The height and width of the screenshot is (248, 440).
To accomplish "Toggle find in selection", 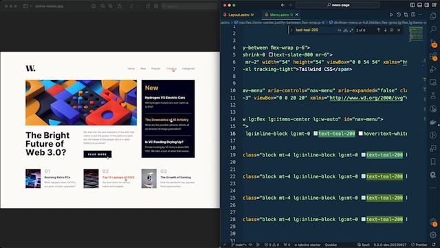I will pos(392,30).
